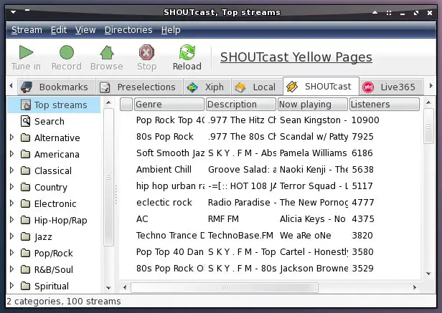Select the "eclectic rock" stream row

(x=270, y=203)
